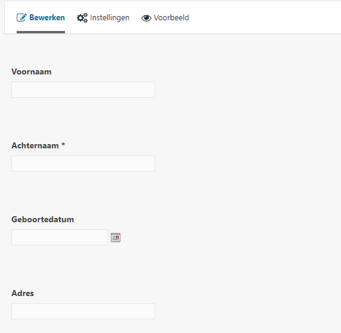Focus the Achternaam text field
Viewport: 341px width, 333px height.
tap(83, 163)
